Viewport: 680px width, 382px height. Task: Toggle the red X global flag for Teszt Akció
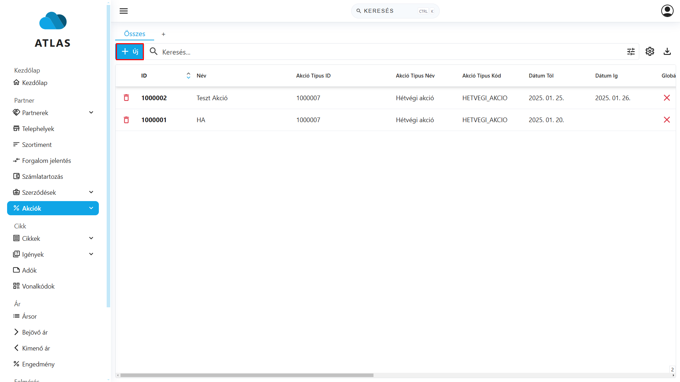(x=667, y=98)
